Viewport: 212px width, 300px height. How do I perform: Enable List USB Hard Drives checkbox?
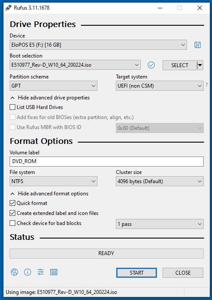[13, 107]
